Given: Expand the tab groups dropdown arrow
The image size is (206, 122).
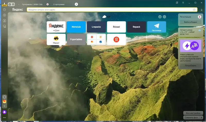Looking at the screenshot, I should [x=13, y=4].
